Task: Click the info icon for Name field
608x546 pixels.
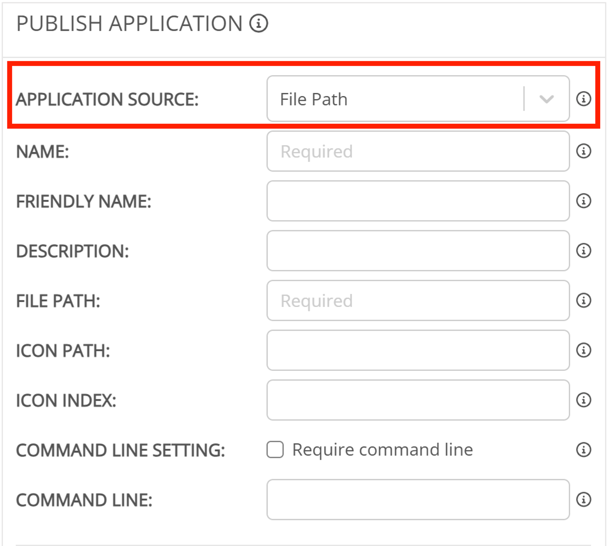Action: point(583,151)
